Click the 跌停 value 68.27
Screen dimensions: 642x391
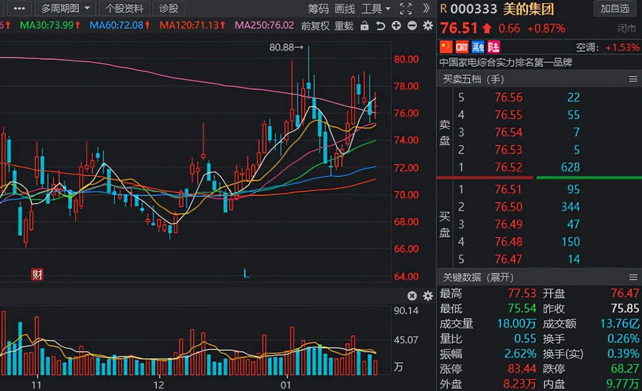coord(625,369)
